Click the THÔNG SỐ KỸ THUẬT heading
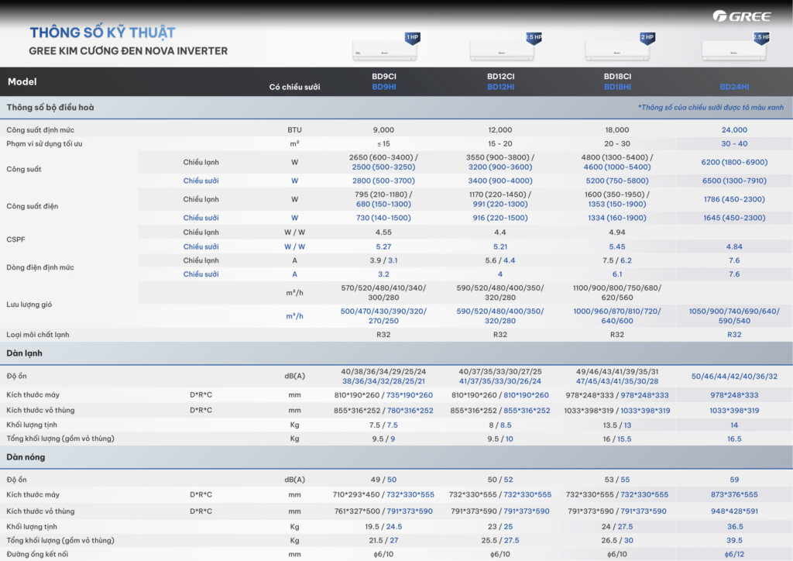 [102, 33]
